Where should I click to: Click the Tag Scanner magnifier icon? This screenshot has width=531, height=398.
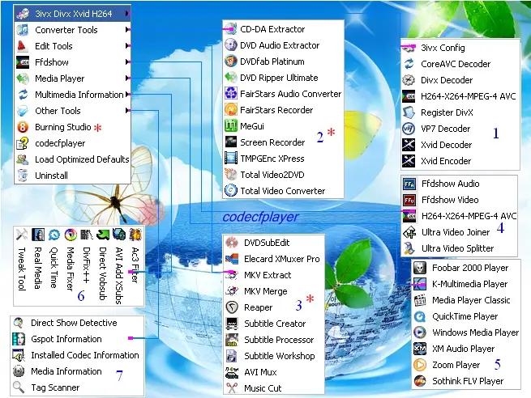click(19, 387)
